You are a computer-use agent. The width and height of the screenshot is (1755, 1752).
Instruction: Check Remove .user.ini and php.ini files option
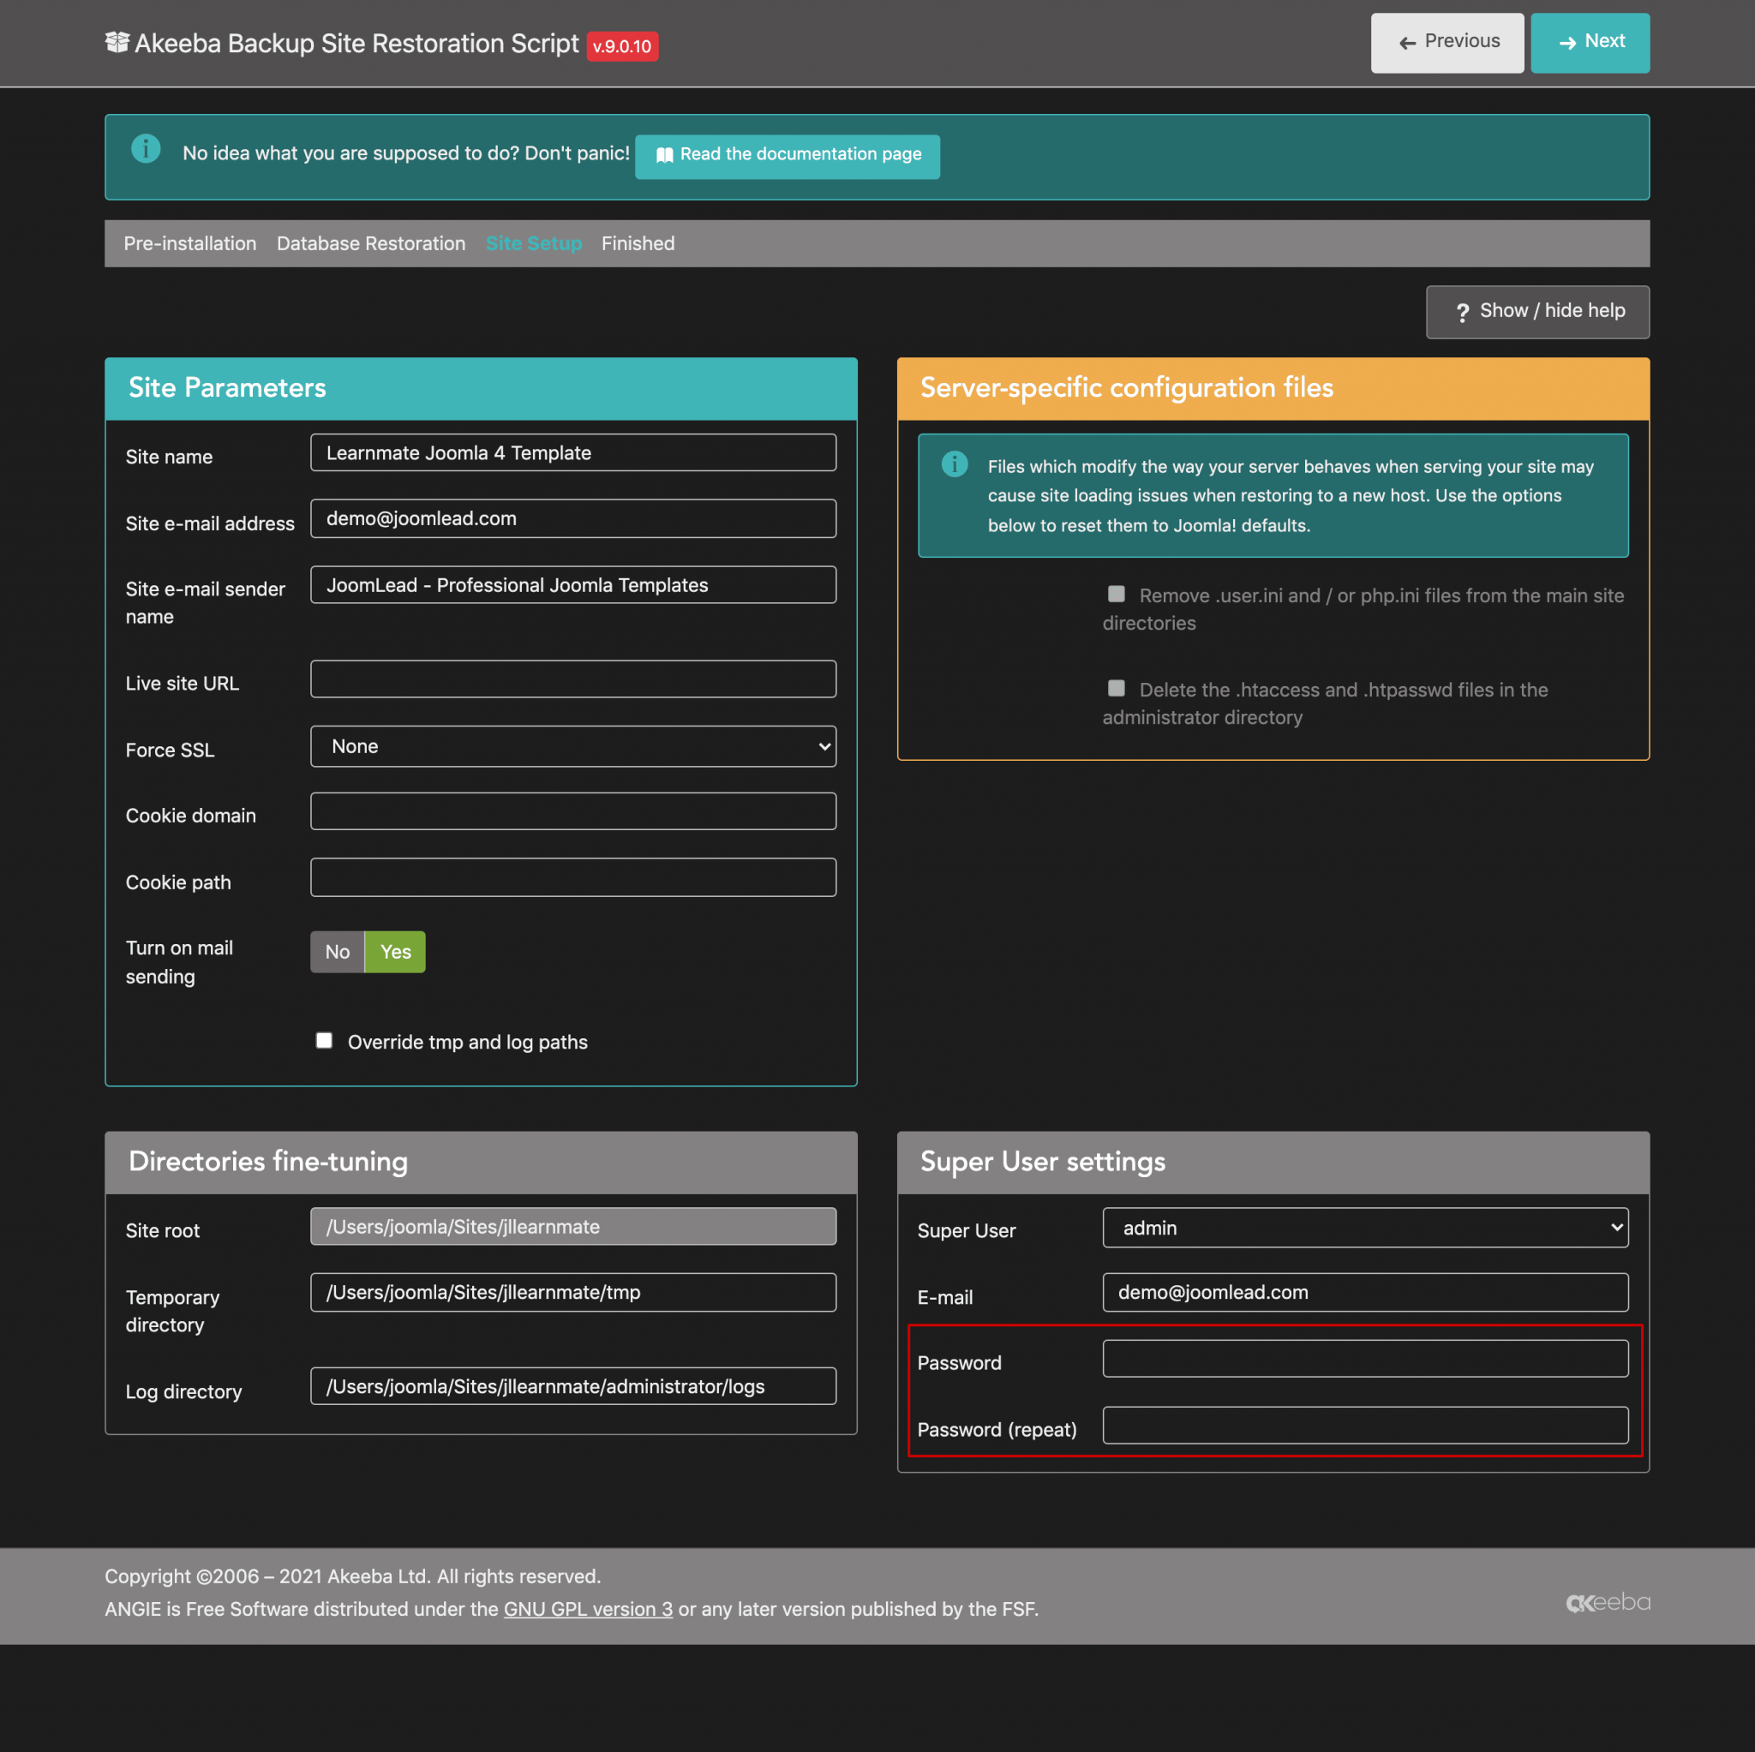(1117, 594)
